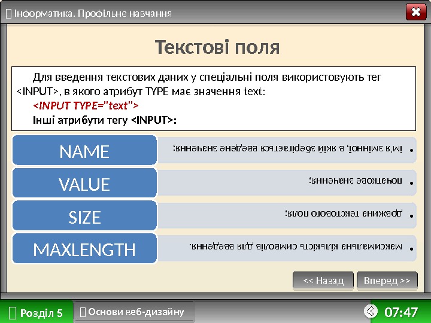Click the NAME description text panel
The width and height of the screenshot is (431, 323).
(287, 150)
